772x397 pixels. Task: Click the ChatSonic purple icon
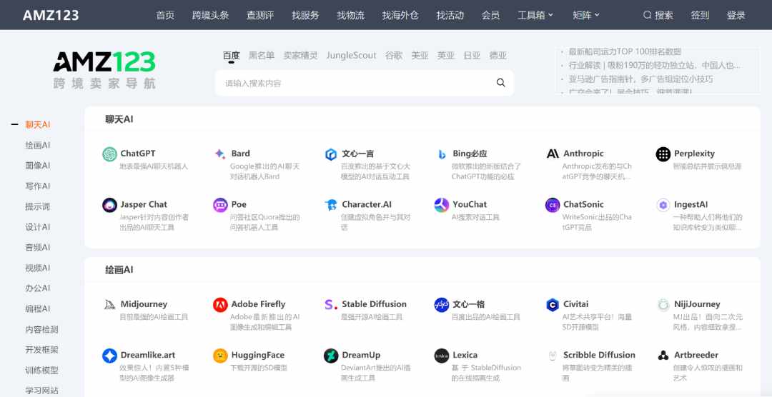click(x=553, y=205)
